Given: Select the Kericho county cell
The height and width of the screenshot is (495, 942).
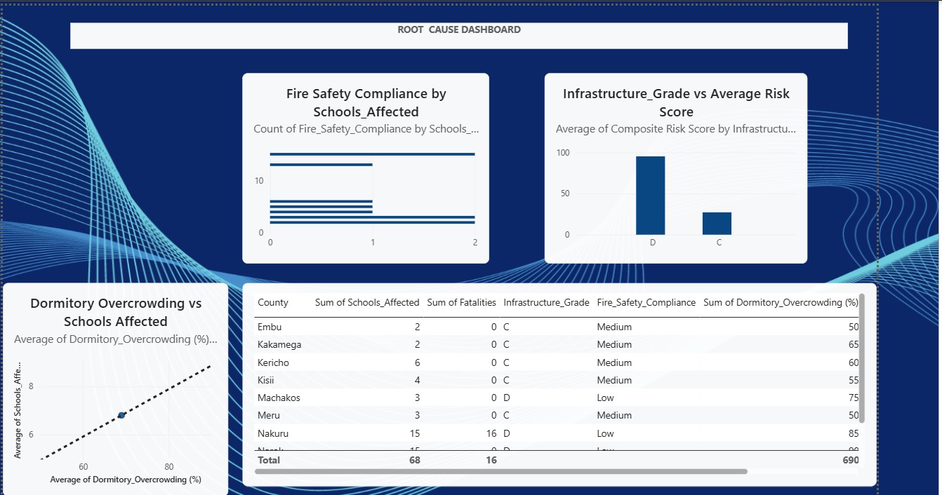Looking at the screenshot, I should (x=273, y=362).
